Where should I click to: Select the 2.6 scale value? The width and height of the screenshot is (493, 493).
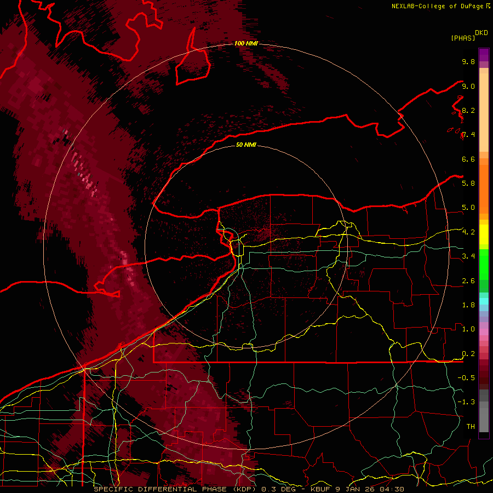pyautogui.click(x=468, y=281)
